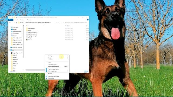
Task: Open the Assets folder icon
Action: (x=27, y=30)
